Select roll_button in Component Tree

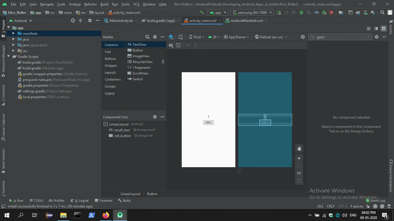122,136
